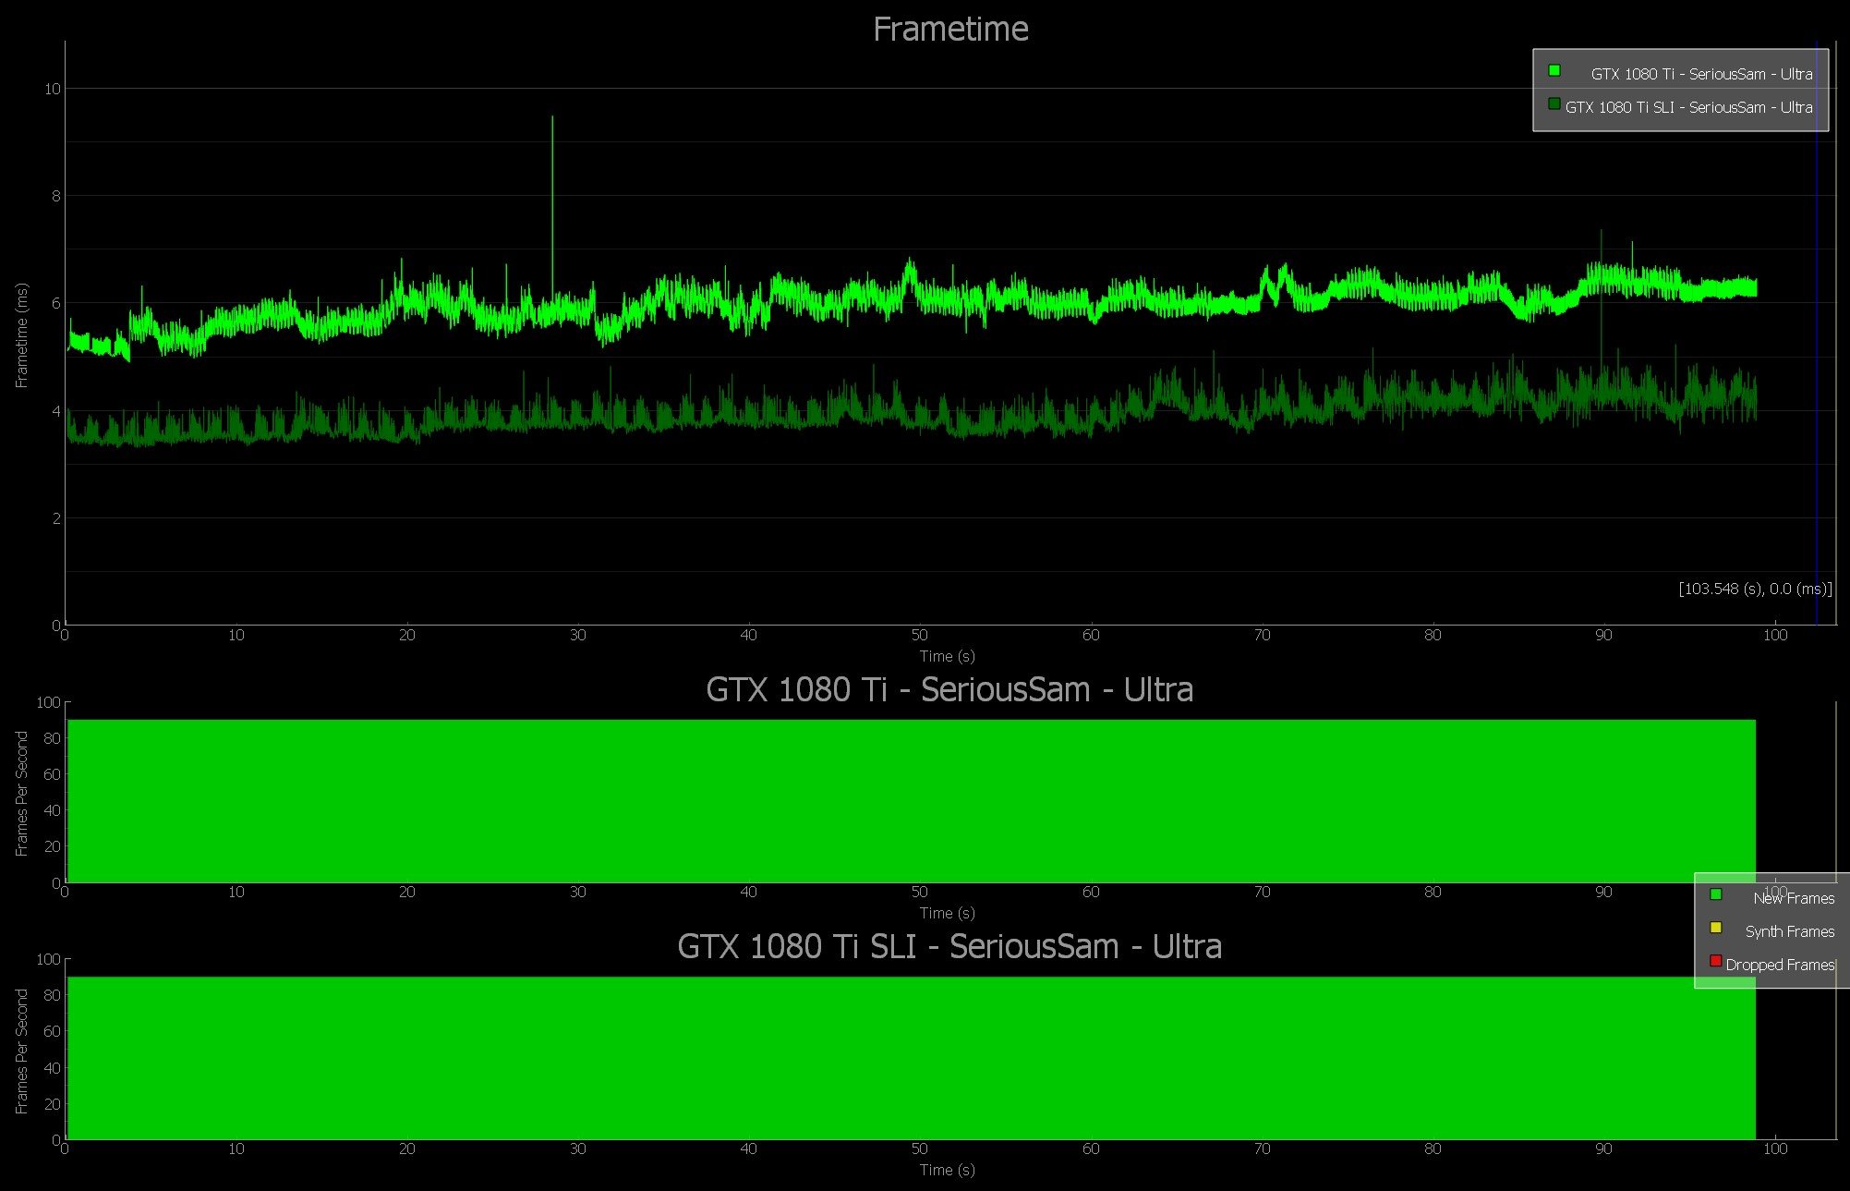Click the green FPS bar in the single GTX 1080 Ti chart
Image resolution: width=1850 pixels, height=1191 pixels.
click(911, 801)
